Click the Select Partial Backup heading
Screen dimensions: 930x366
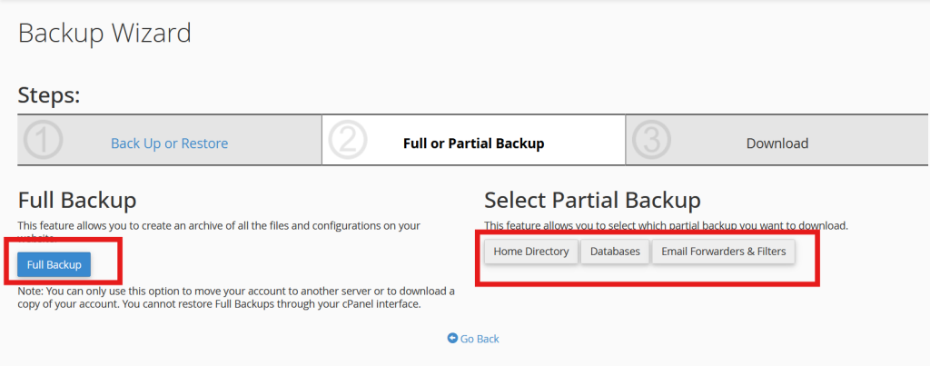click(x=592, y=200)
